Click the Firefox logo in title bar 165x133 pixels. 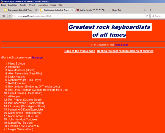tap(2, 1)
